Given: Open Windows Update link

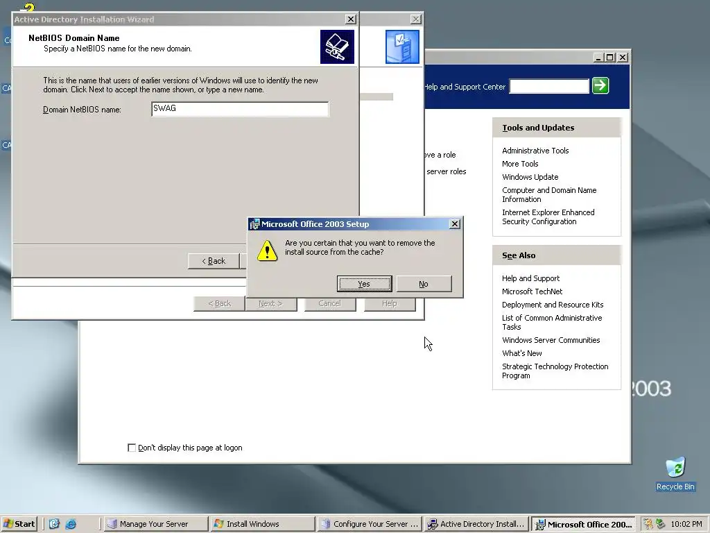Looking at the screenshot, I should 530,177.
